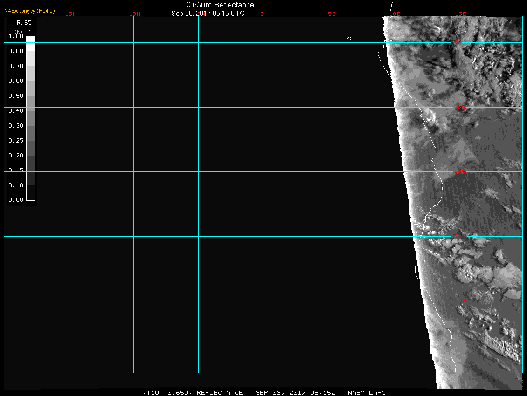527x396 pixels.
Task: Click the 20S latitude label
Action: click(x=460, y=301)
